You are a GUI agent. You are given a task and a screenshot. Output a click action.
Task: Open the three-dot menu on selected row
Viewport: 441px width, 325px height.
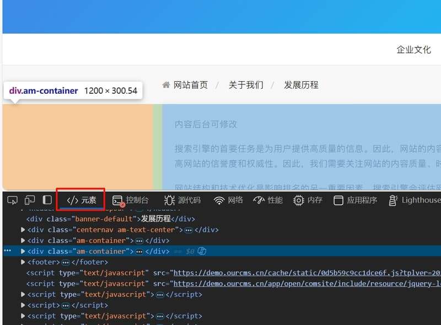pos(8,251)
